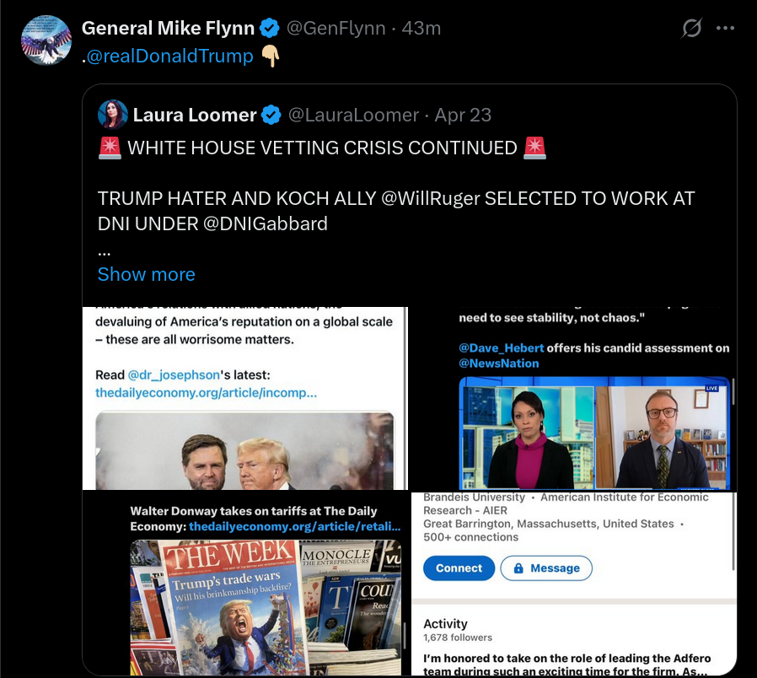Expand the quoted post with Show more
This screenshot has height=678, width=757.
[147, 274]
